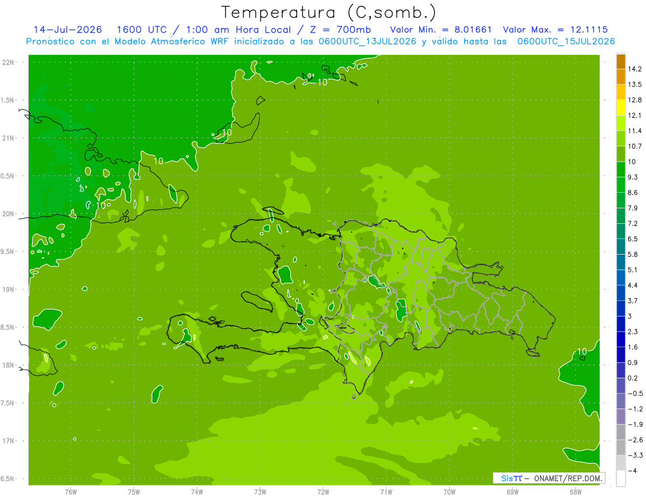The width and height of the screenshot is (646, 499).
Task: Click legend value '10.7'
Action: point(636,146)
